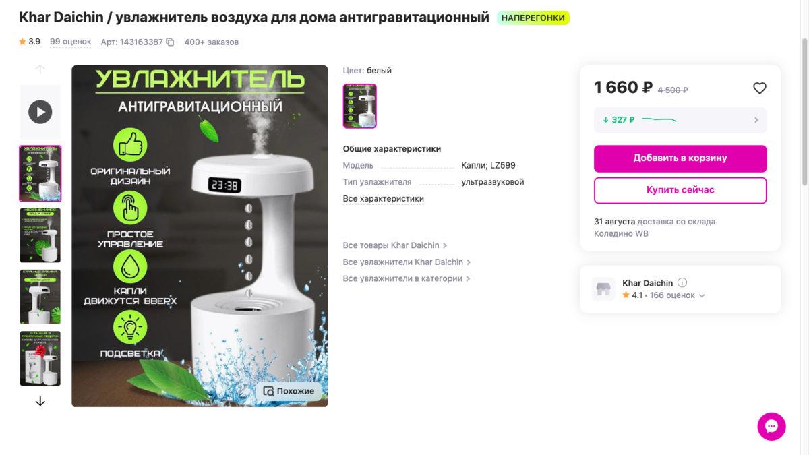Expand the seller rating dropdown chevron
This screenshot has width=809, height=455.
pyautogui.click(x=702, y=296)
